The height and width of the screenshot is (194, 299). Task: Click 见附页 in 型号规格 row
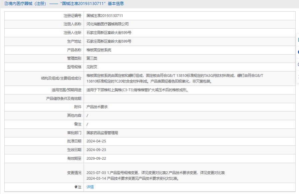tap(92, 67)
